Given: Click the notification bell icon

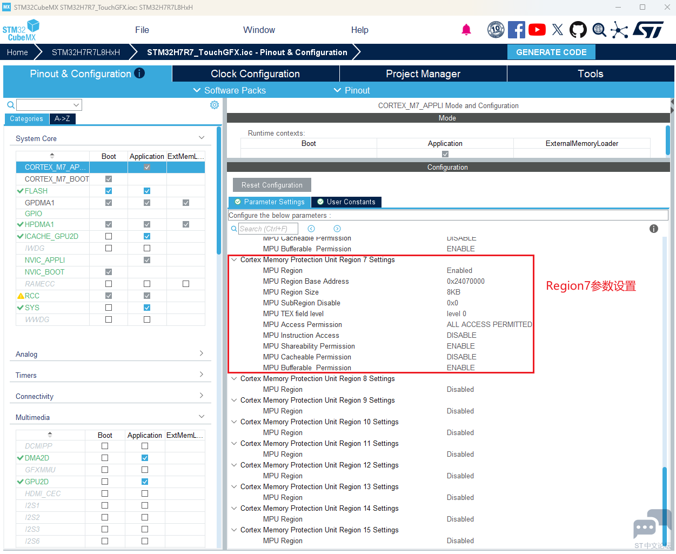Looking at the screenshot, I should coord(466,30).
